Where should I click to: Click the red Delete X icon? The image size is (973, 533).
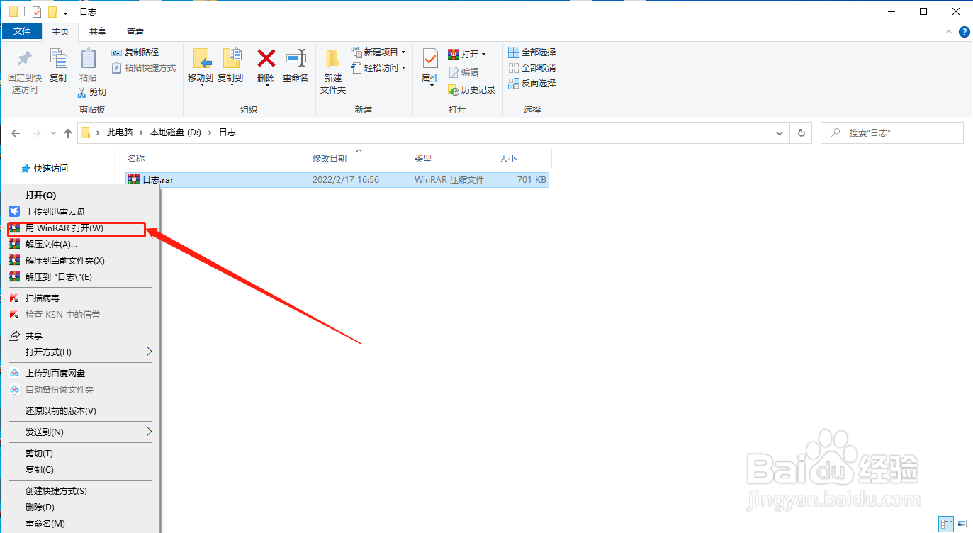point(266,58)
